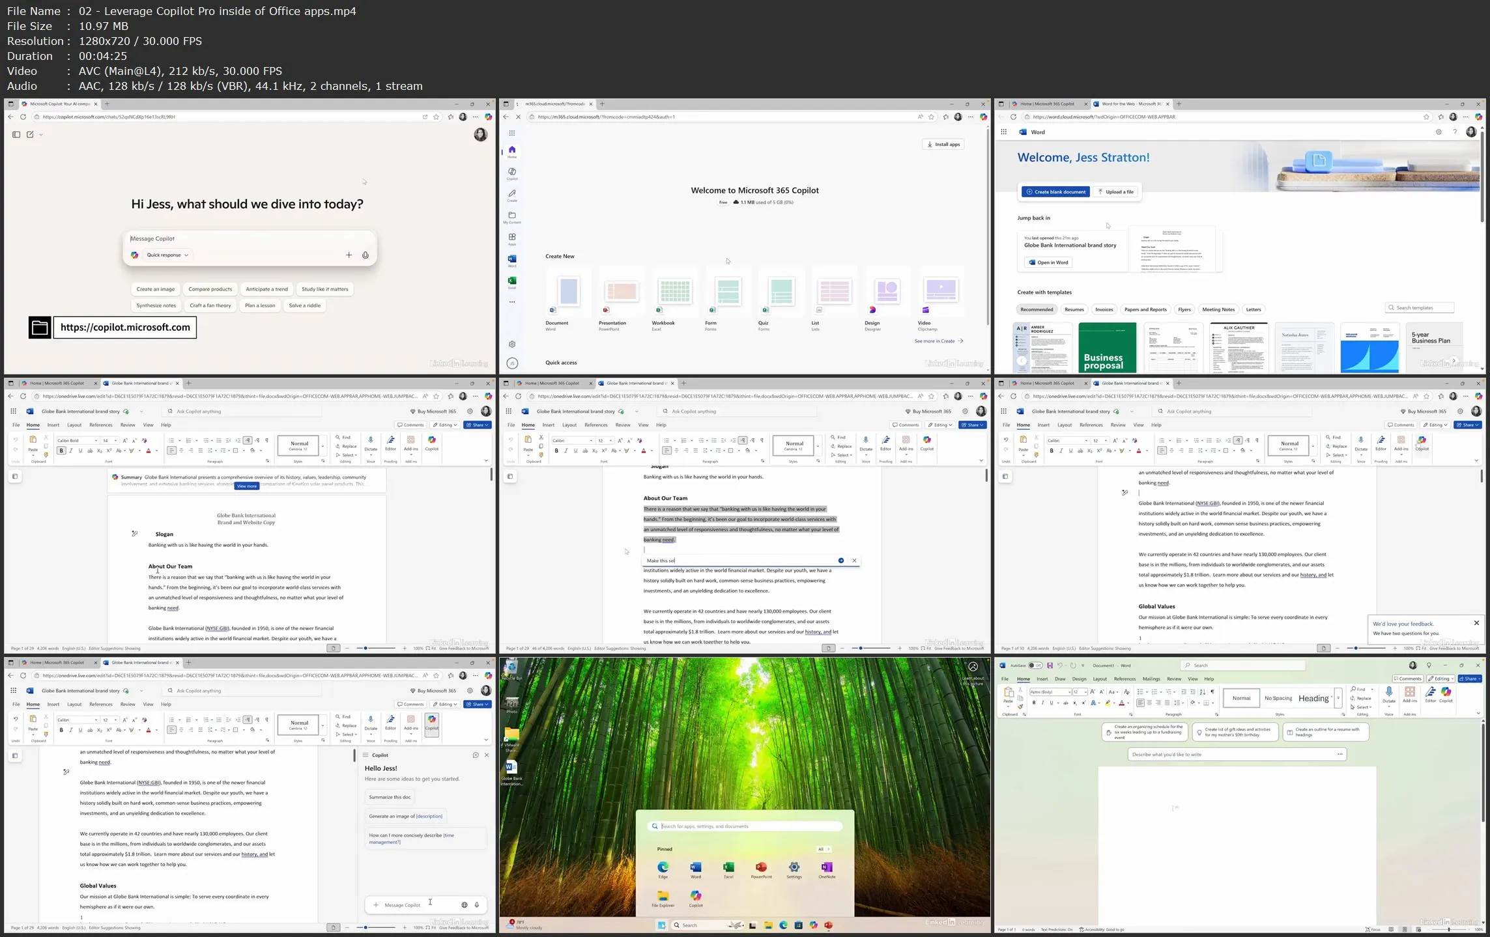The height and width of the screenshot is (937, 1490).
Task: Click Create an image suggestion chip in Copilot
Action: click(x=156, y=289)
